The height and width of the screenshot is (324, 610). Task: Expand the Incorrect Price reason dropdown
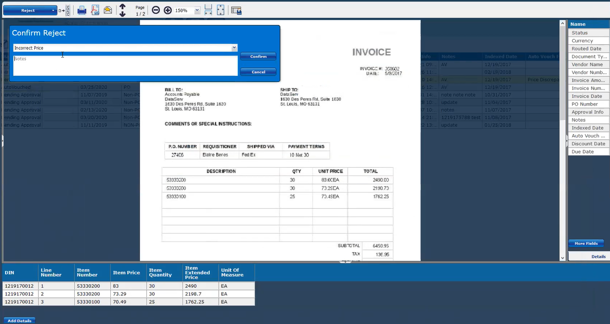point(234,48)
